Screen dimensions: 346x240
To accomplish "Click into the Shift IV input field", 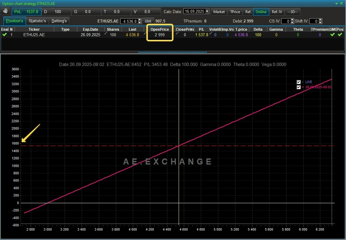I will click(314, 21).
